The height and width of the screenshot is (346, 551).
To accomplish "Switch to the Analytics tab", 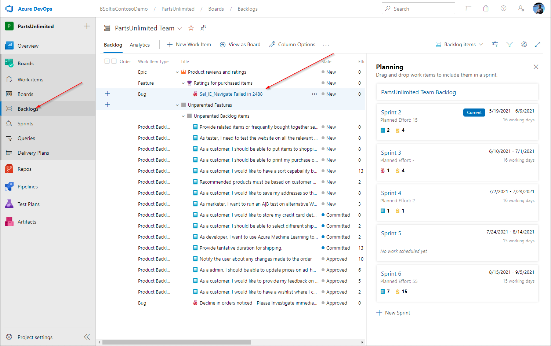I will (139, 45).
